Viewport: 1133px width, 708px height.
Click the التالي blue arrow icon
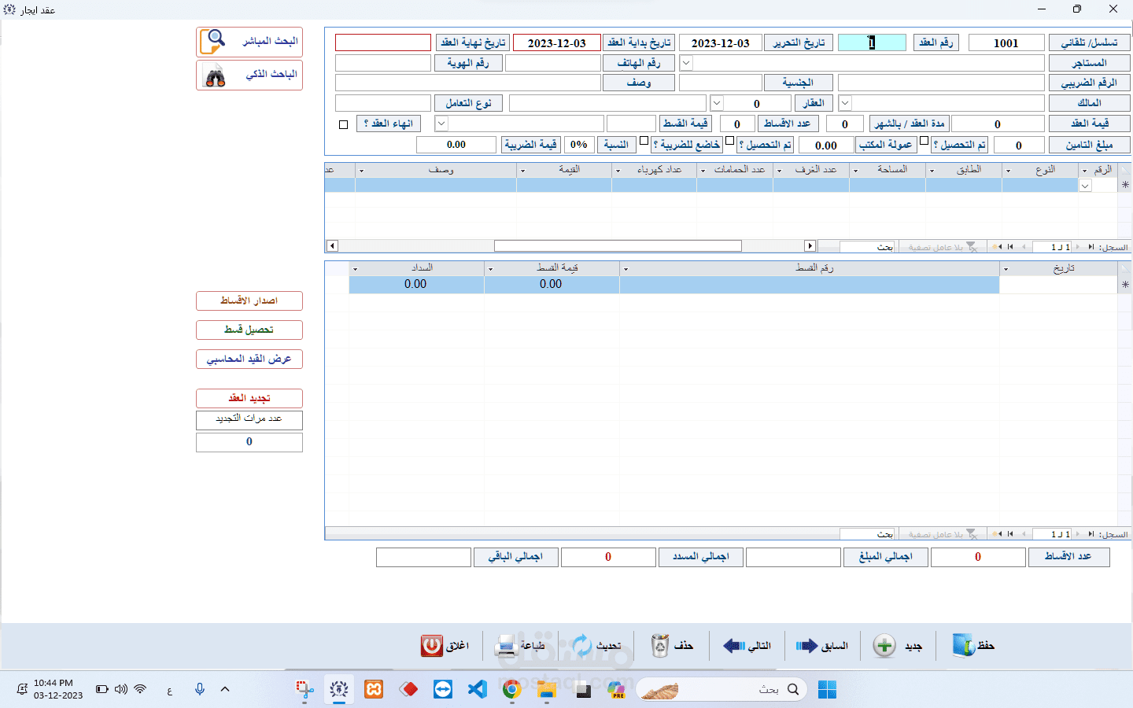[x=734, y=646]
